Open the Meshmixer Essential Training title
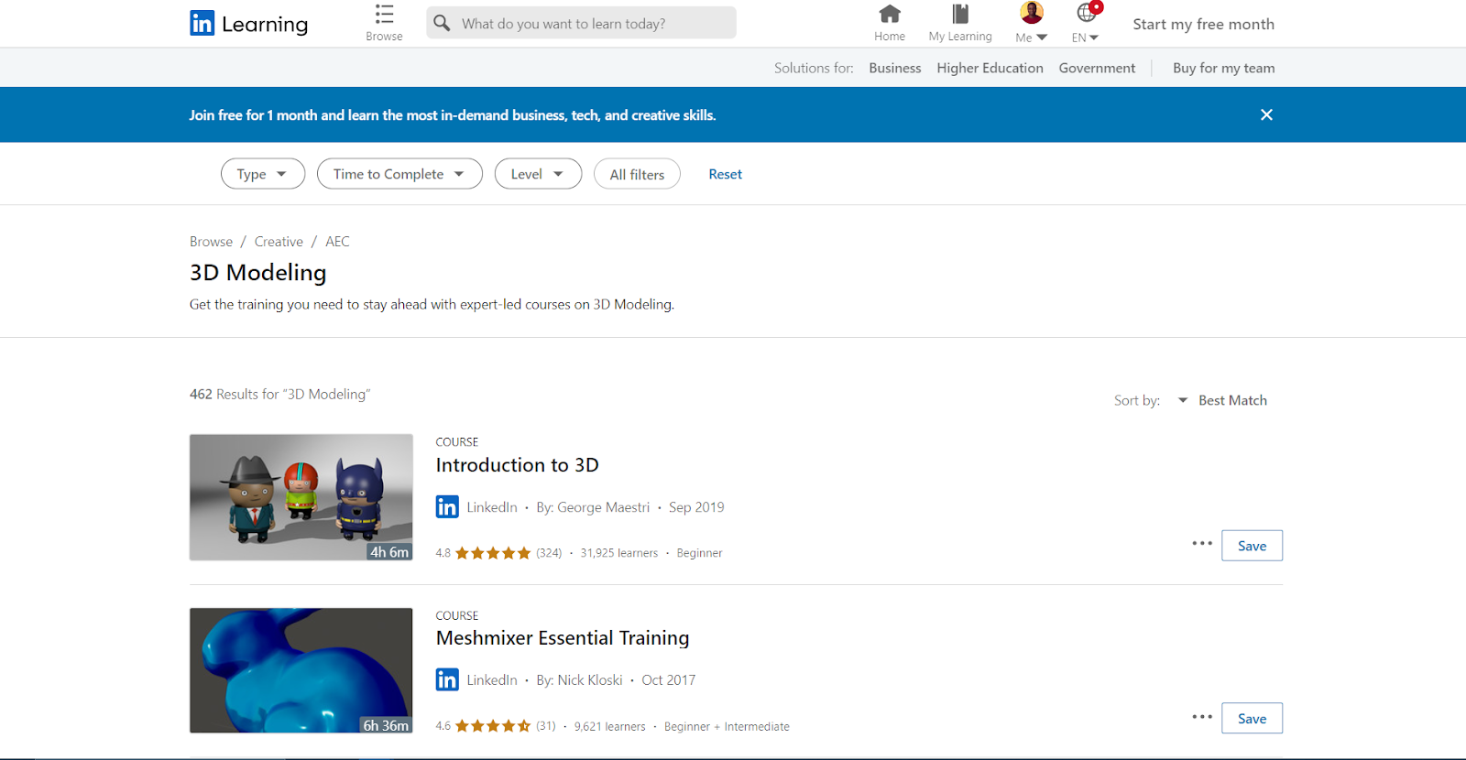This screenshot has height=760, width=1466. pos(563,638)
